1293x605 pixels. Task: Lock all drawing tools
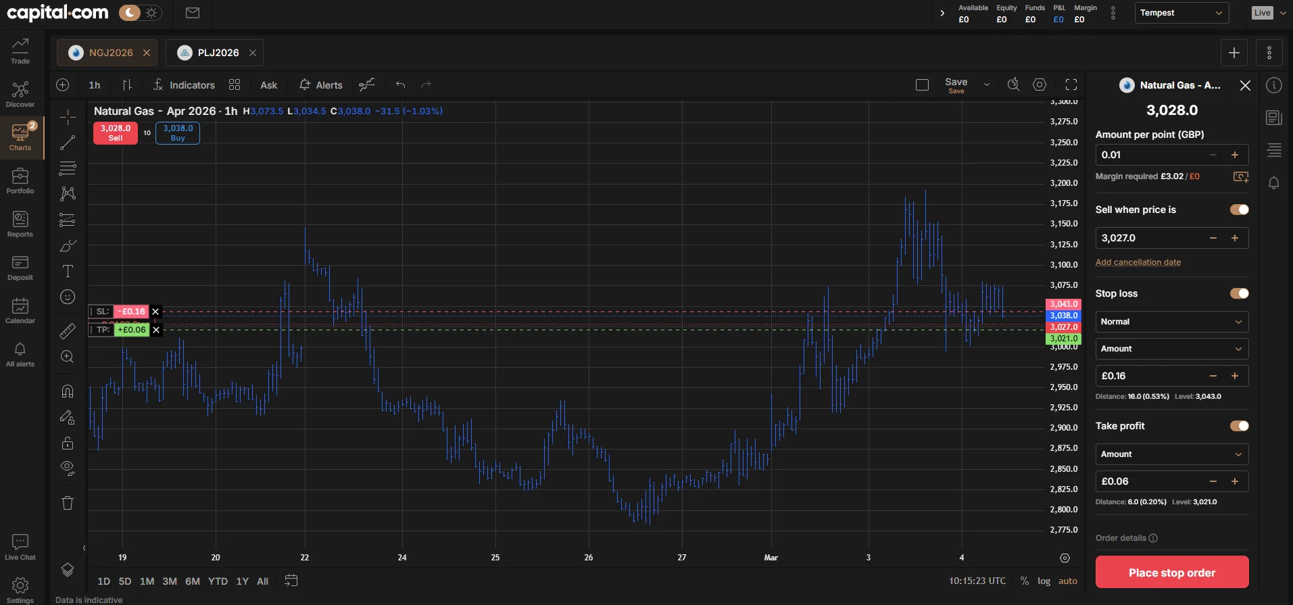68,443
